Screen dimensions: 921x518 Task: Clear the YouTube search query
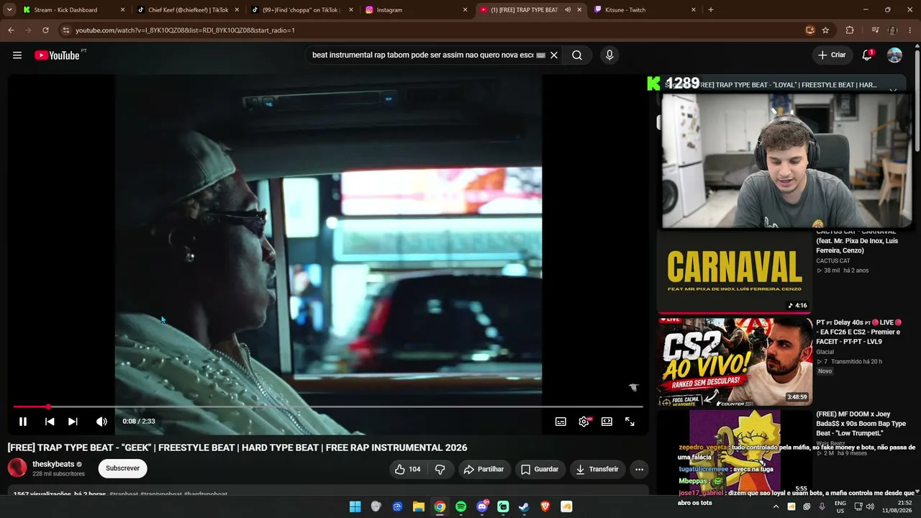coord(554,55)
